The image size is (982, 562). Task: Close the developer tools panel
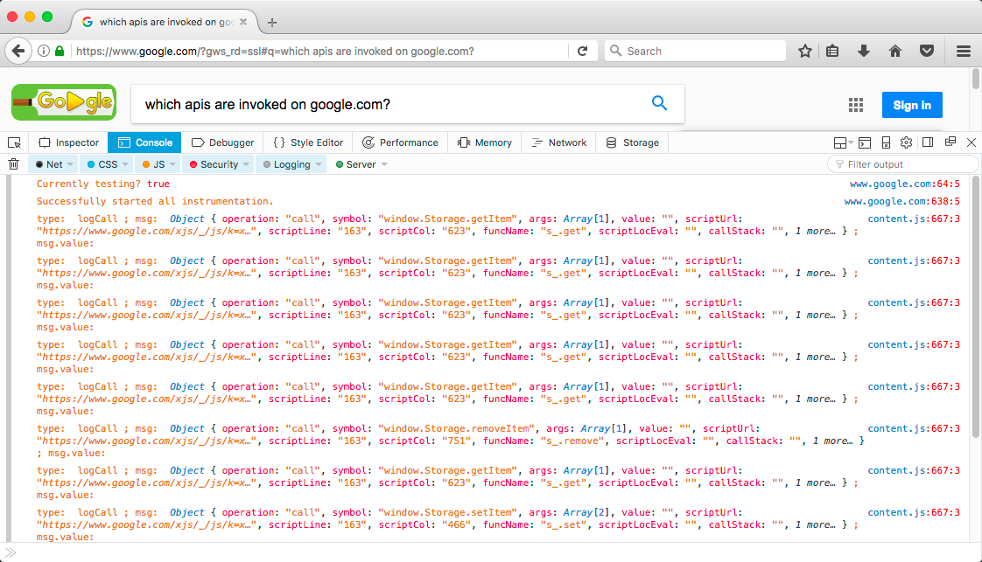(x=971, y=142)
